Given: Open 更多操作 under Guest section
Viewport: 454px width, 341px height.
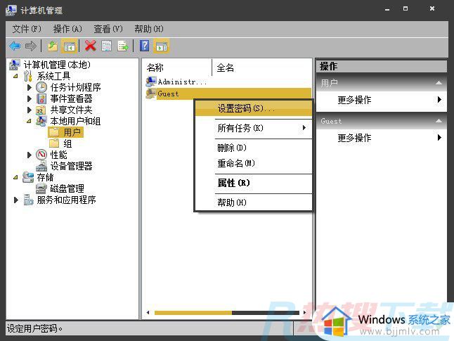Looking at the screenshot, I should [382, 138].
